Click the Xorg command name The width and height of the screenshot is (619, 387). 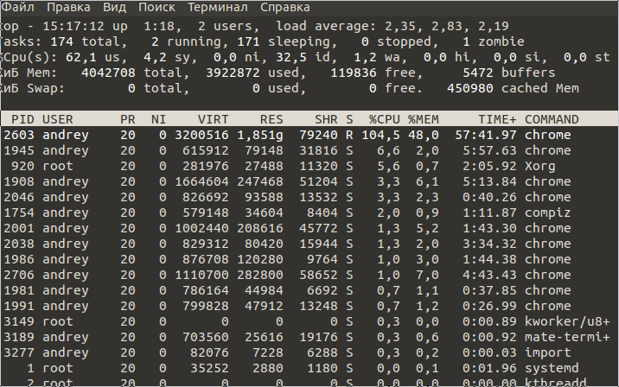click(x=539, y=167)
